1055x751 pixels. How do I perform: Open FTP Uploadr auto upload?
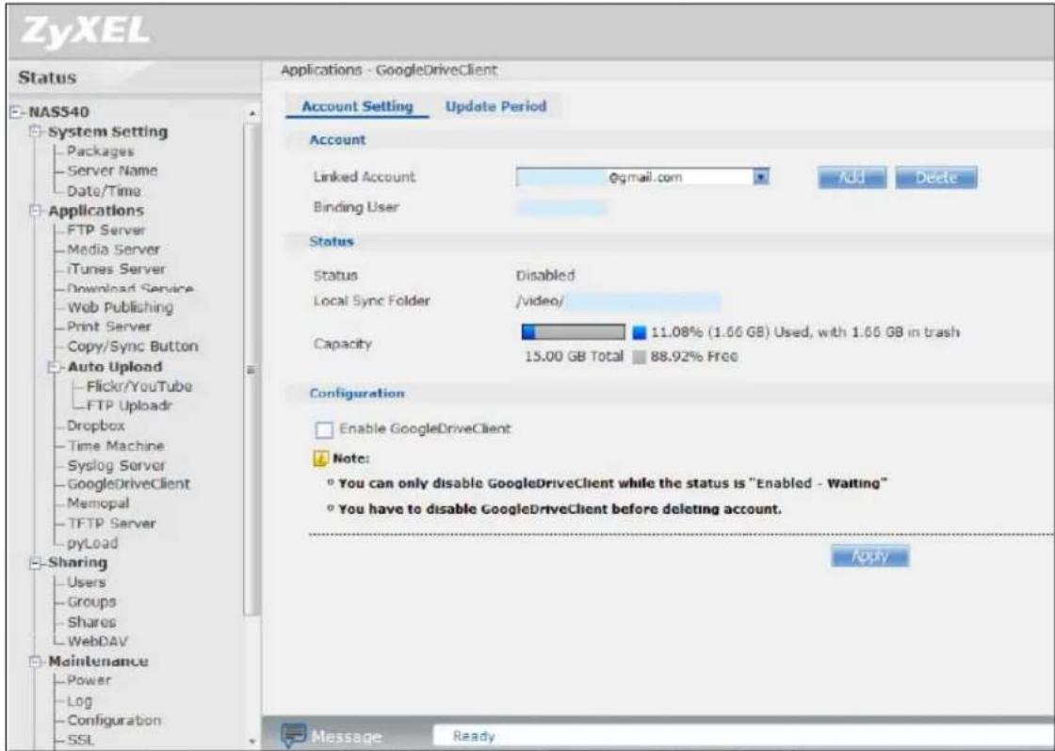coord(129,407)
